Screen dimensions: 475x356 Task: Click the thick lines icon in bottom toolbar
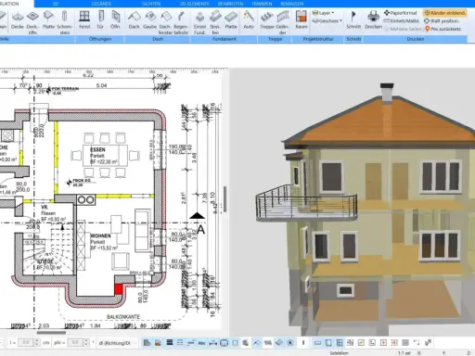coord(169,342)
